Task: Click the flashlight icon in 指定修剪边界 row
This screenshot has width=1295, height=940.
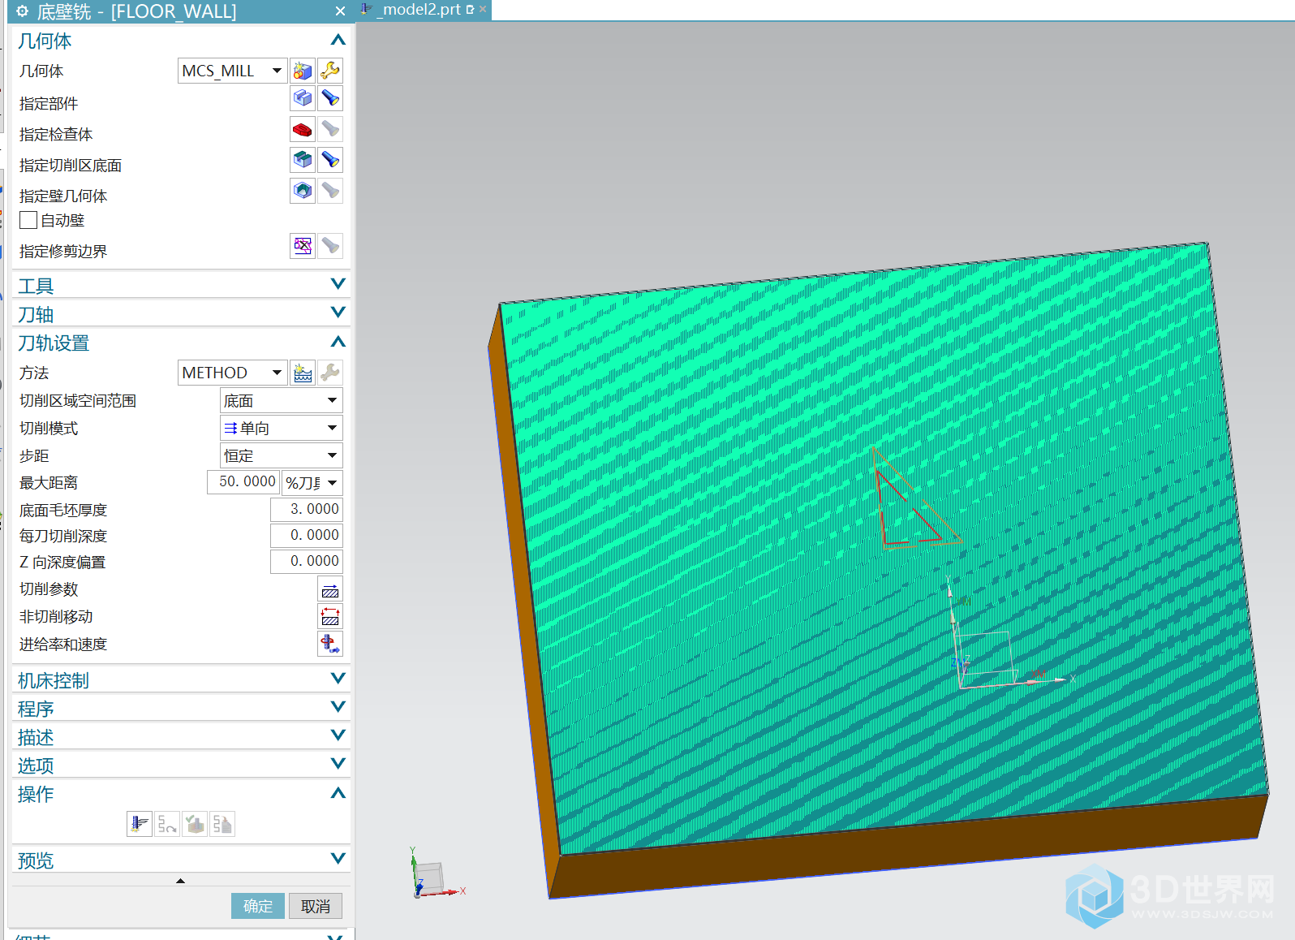Action: pos(330,246)
